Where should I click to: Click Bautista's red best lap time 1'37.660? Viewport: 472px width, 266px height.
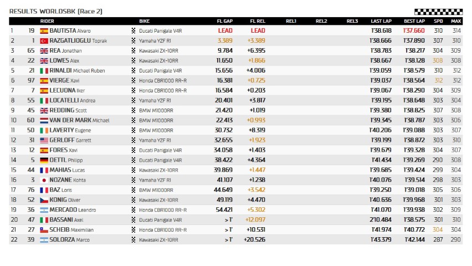pyautogui.click(x=414, y=31)
